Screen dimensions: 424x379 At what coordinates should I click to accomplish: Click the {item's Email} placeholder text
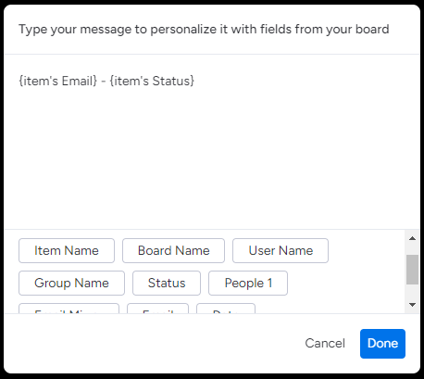tap(58, 81)
